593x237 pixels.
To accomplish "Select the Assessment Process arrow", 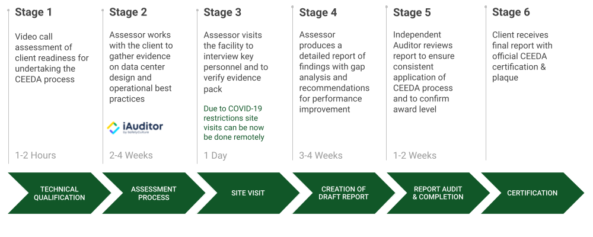I will pyautogui.click(x=154, y=193).
